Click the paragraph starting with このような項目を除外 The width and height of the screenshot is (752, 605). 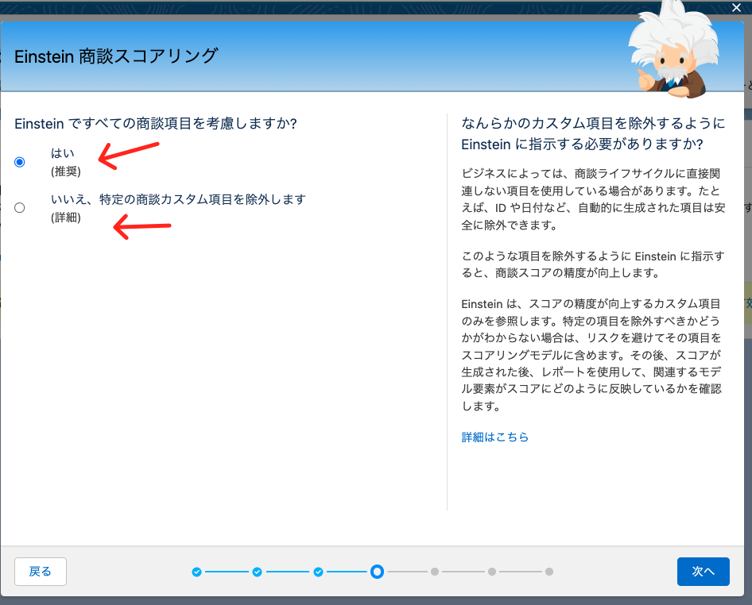click(593, 264)
